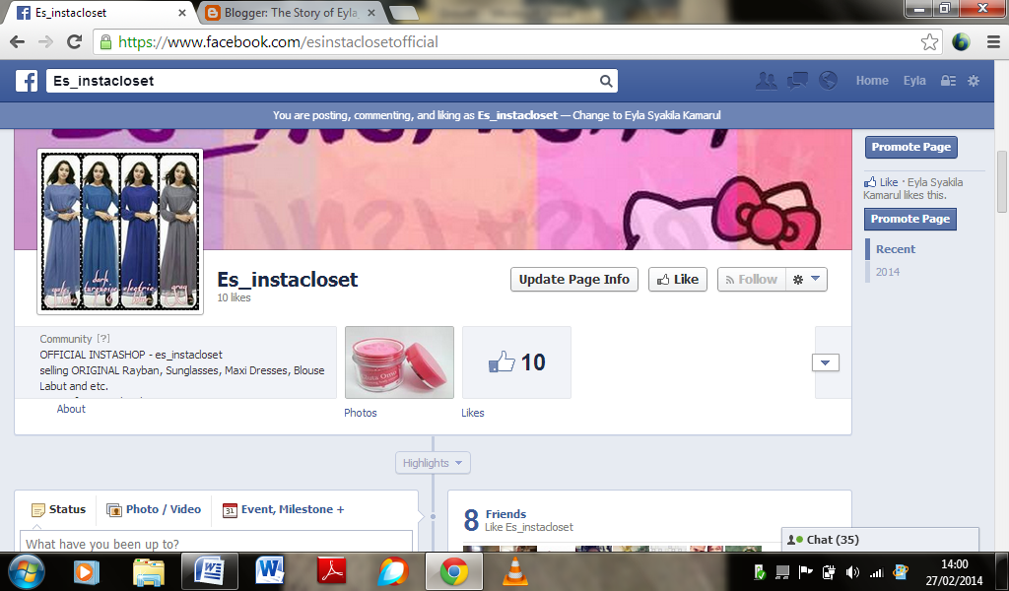Select the Event, Milestone + tab

(x=283, y=509)
